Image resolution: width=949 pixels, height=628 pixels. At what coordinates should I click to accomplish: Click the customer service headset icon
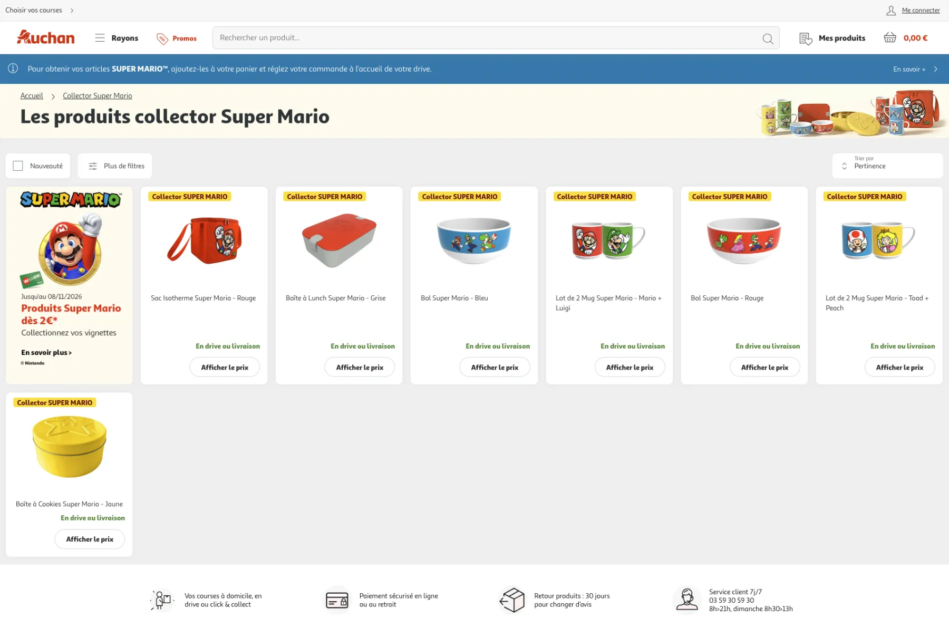[x=687, y=600]
